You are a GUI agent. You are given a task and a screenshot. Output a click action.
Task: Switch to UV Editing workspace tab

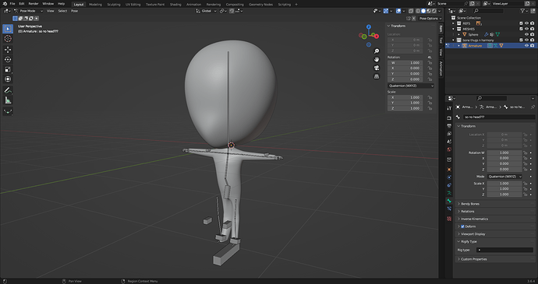(x=133, y=5)
